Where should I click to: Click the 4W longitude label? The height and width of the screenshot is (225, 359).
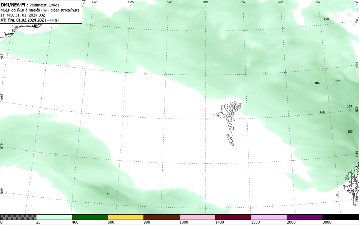pos(280,2)
